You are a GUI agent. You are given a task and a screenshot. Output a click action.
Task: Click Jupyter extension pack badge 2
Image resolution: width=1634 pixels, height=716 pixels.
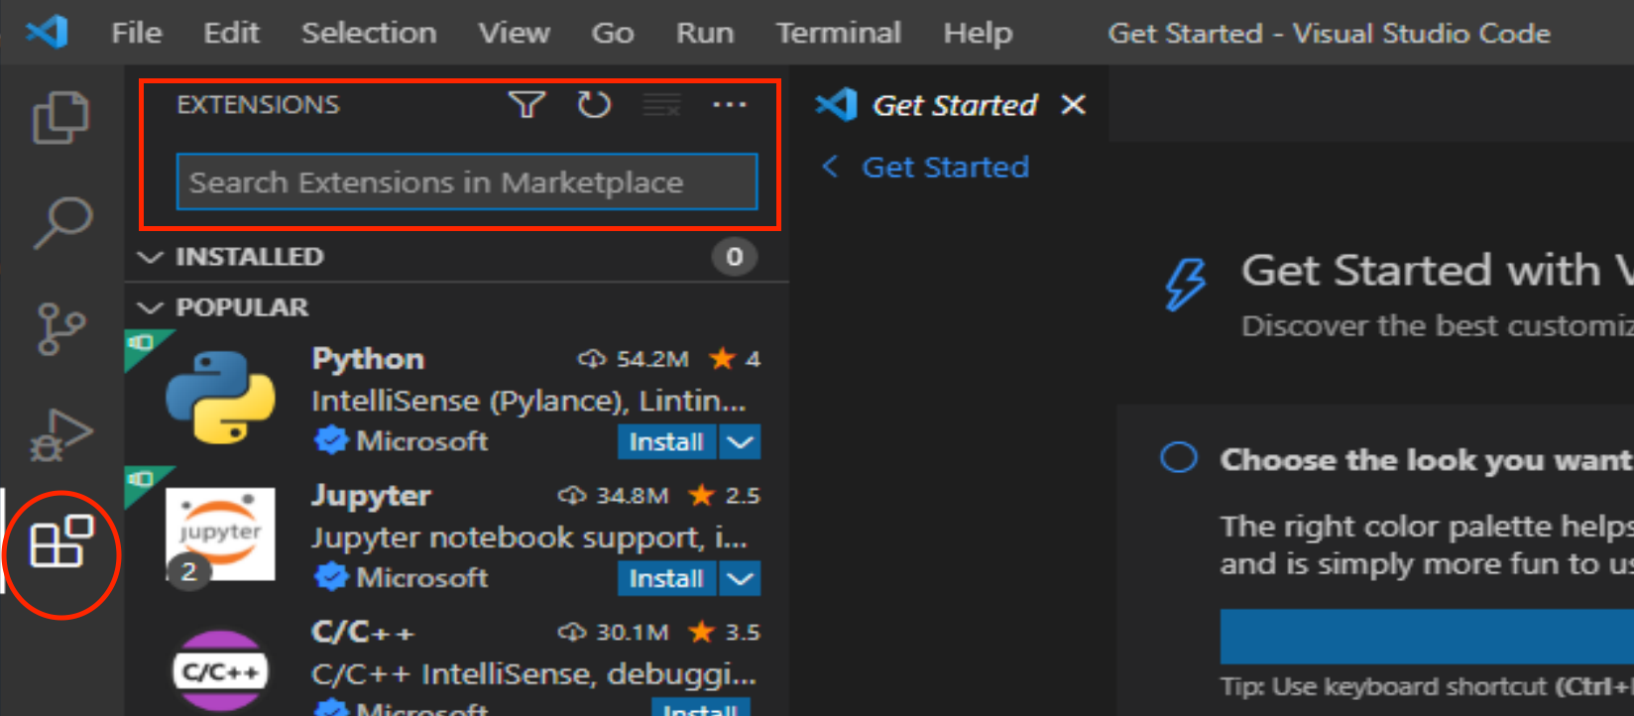pyautogui.click(x=188, y=572)
